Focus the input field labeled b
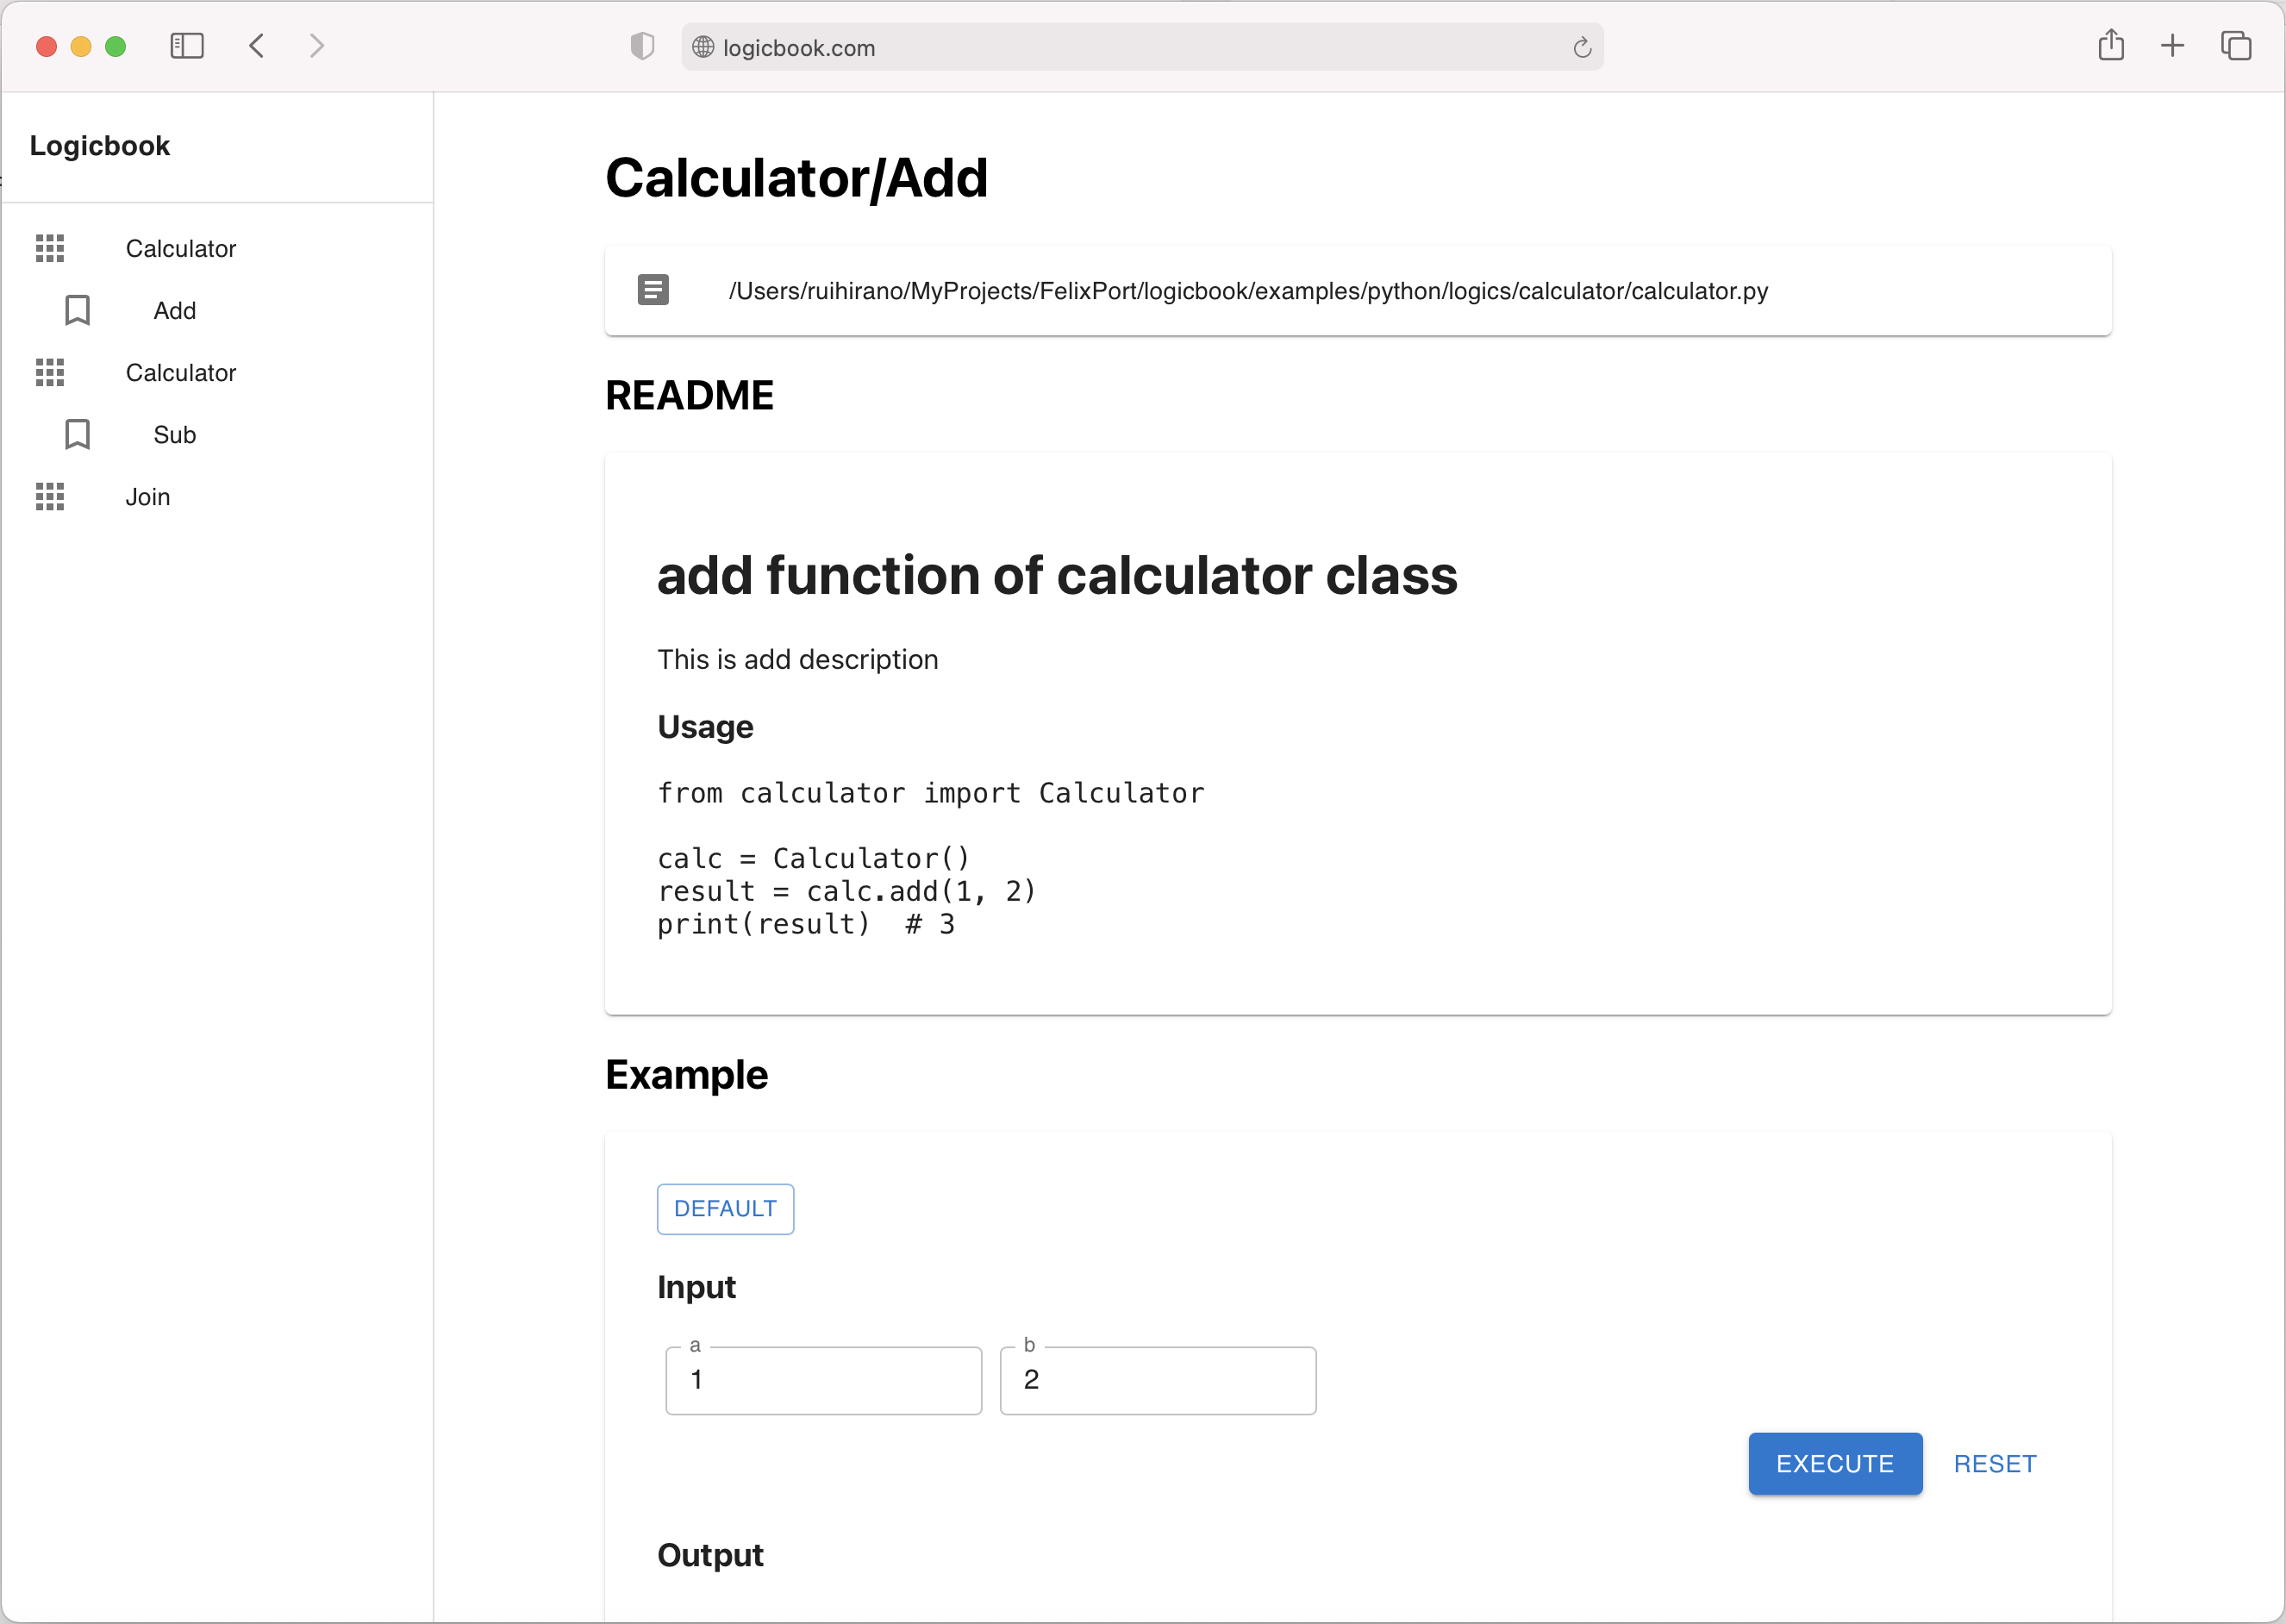The width and height of the screenshot is (2286, 1624). click(x=1157, y=1380)
